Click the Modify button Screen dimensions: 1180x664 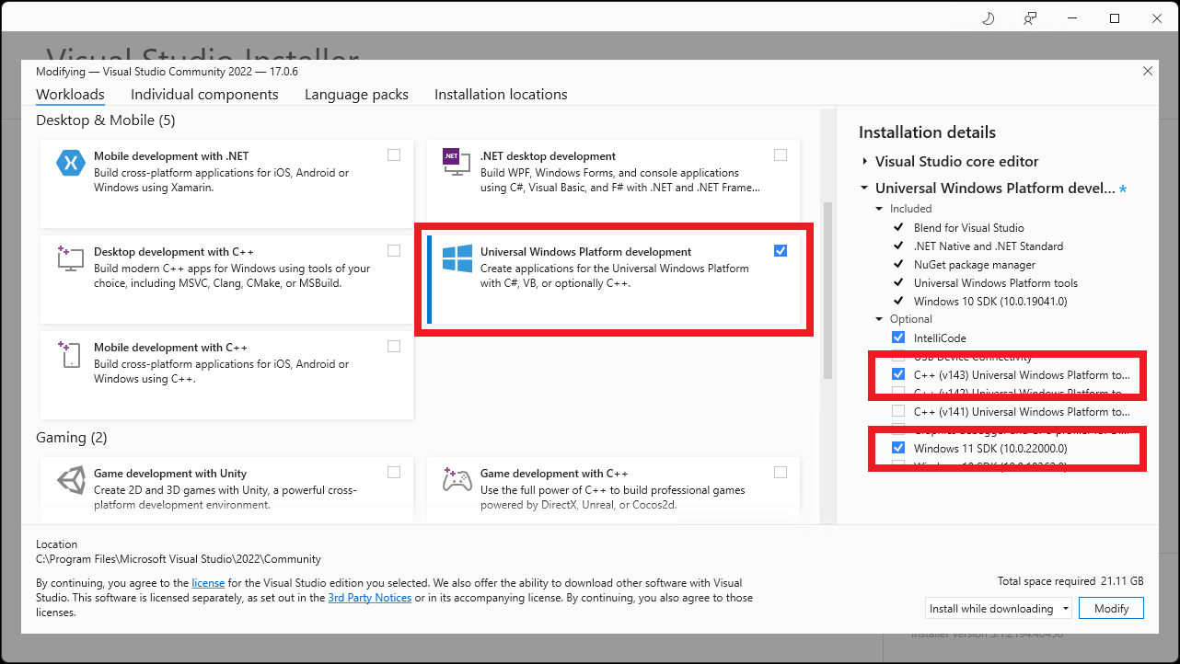pyautogui.click(x=1112, y=609)
